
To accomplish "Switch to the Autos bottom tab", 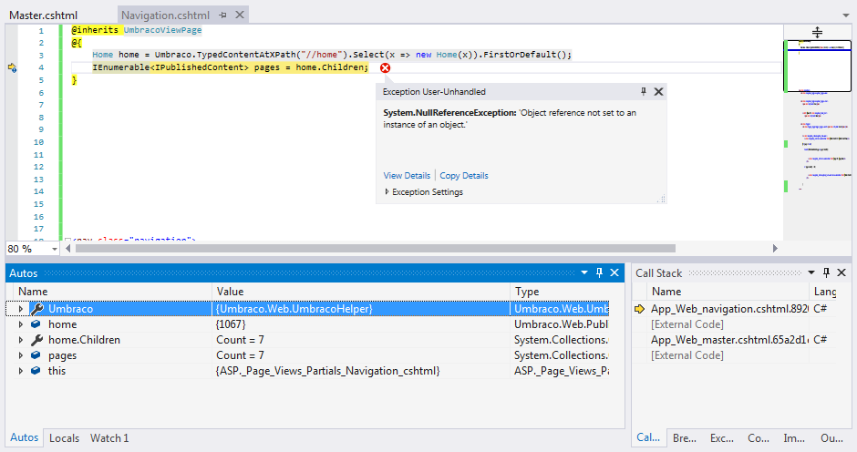I will coord(24,437).
